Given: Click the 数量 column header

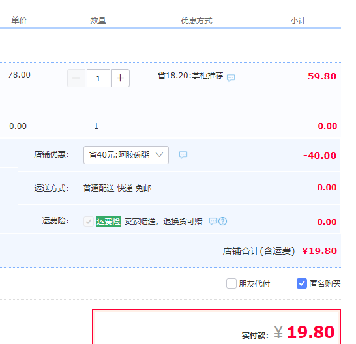Looking at the screenshot, I should tap(98, 21).
